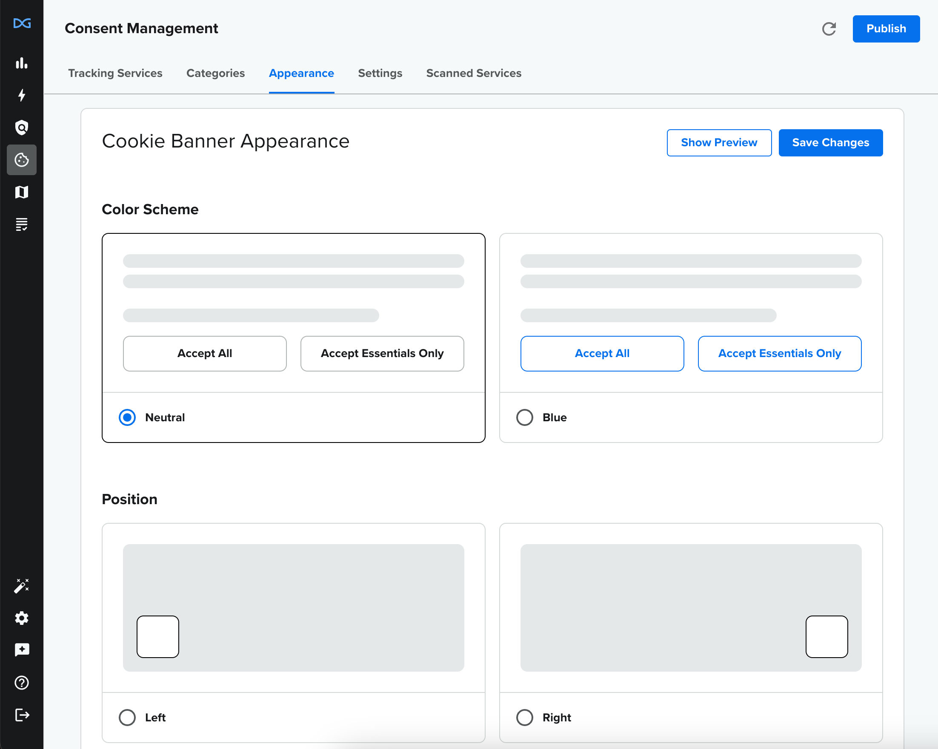Click the Analytics icon in sidebar
938x749 pixels.
coord(21,62)
